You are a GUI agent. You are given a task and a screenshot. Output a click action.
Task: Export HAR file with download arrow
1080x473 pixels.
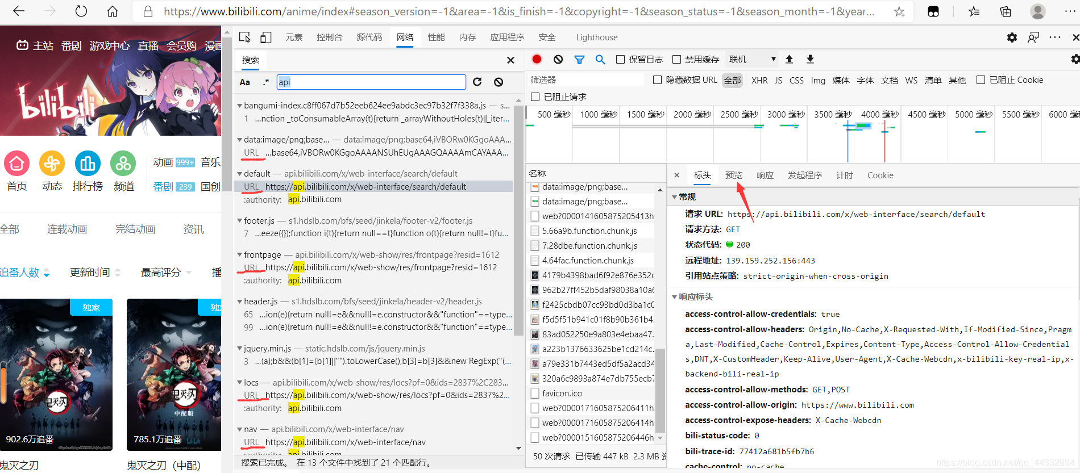810,59
